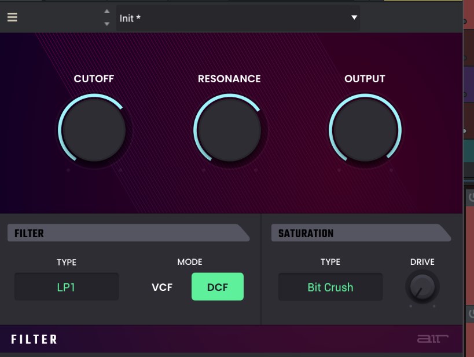Toggle the lower power icon at right edge

click(x=471, y=314)
